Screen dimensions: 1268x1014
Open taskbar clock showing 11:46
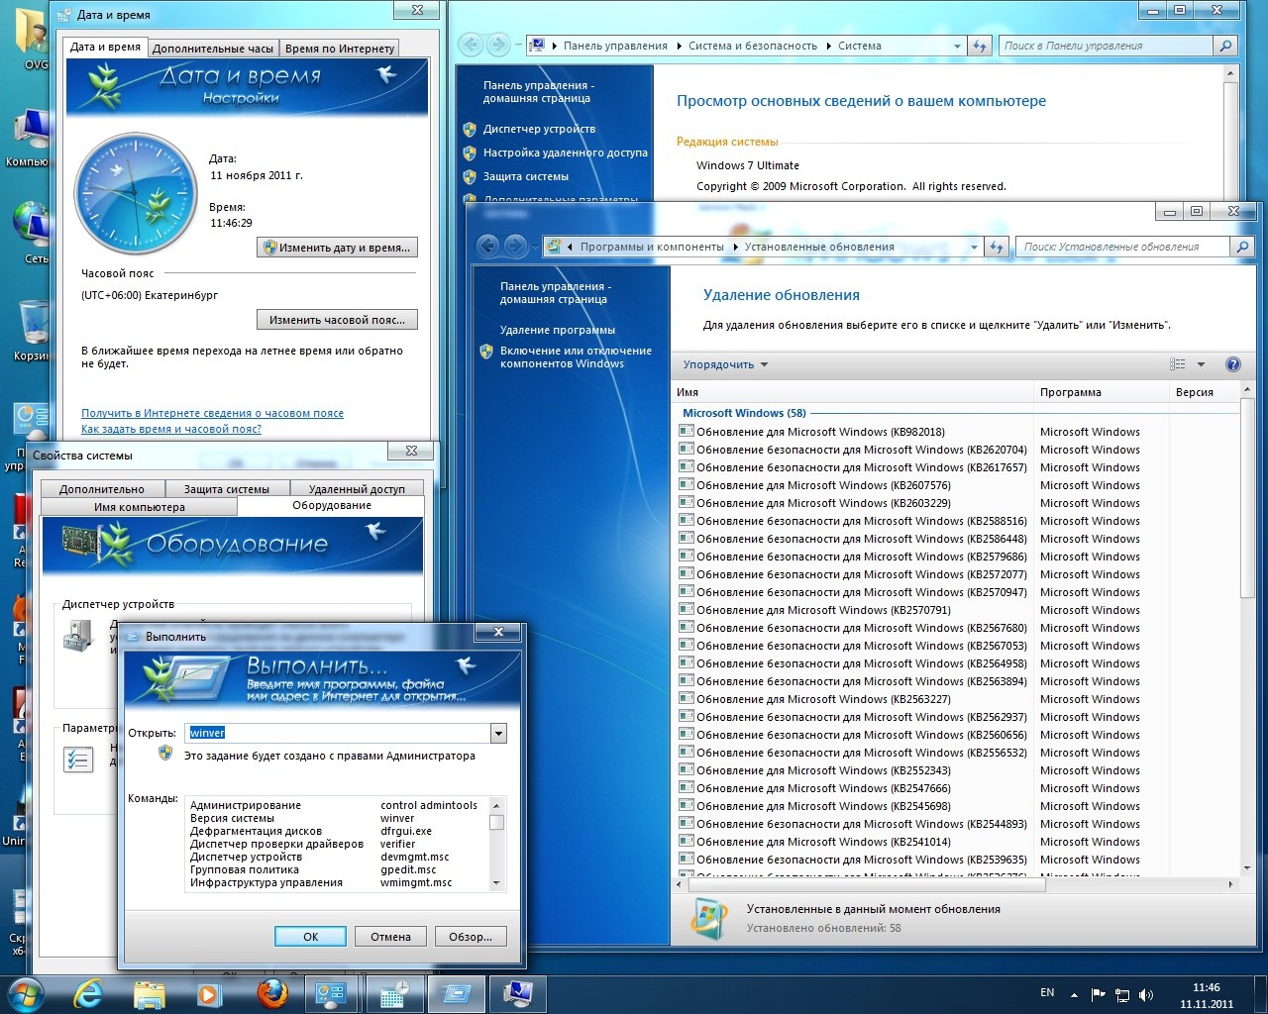pyautogui.click(x=1206, y=995)
